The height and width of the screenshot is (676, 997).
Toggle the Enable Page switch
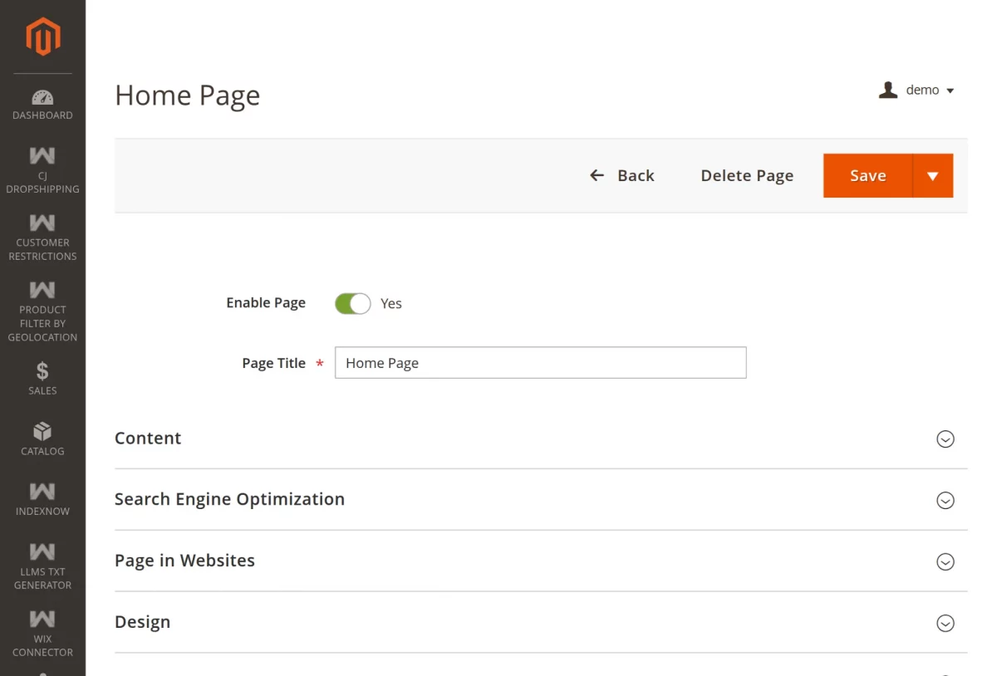point(352,304)
